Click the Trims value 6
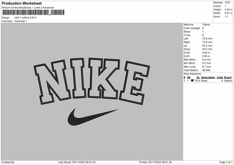Viewport: 234px width, 165px height. [x=203, y=35]
